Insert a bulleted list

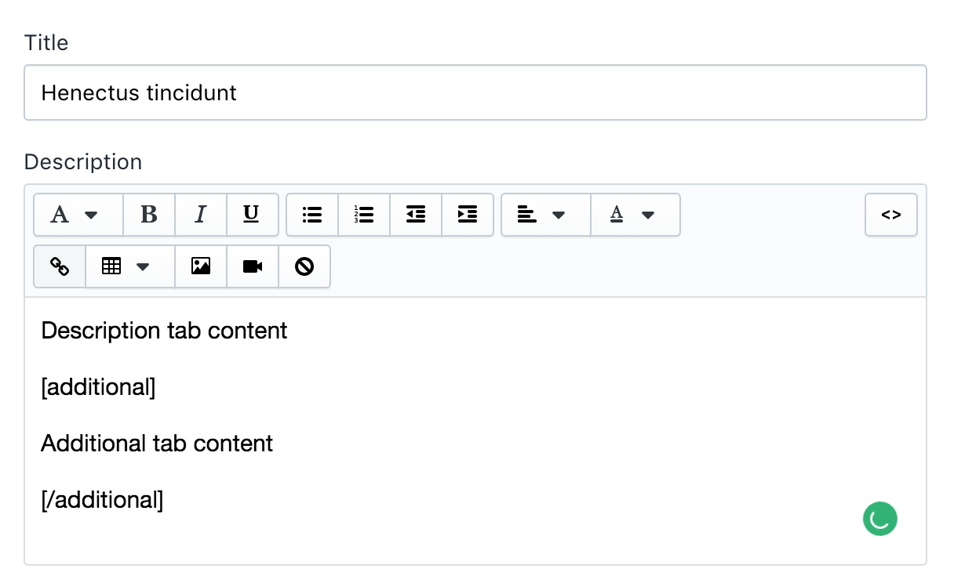312,215
